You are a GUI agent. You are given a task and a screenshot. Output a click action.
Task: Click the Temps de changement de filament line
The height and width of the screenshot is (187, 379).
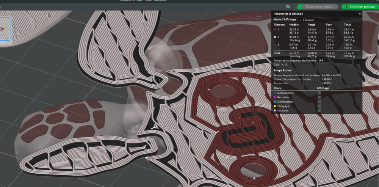pyautogui.click(x=298, y=60)
